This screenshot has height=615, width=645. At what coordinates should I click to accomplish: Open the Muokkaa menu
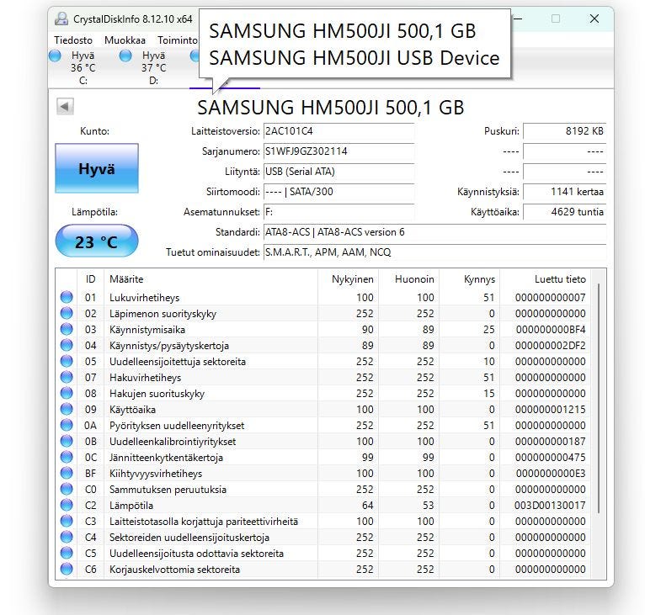(x=125, y=40)
